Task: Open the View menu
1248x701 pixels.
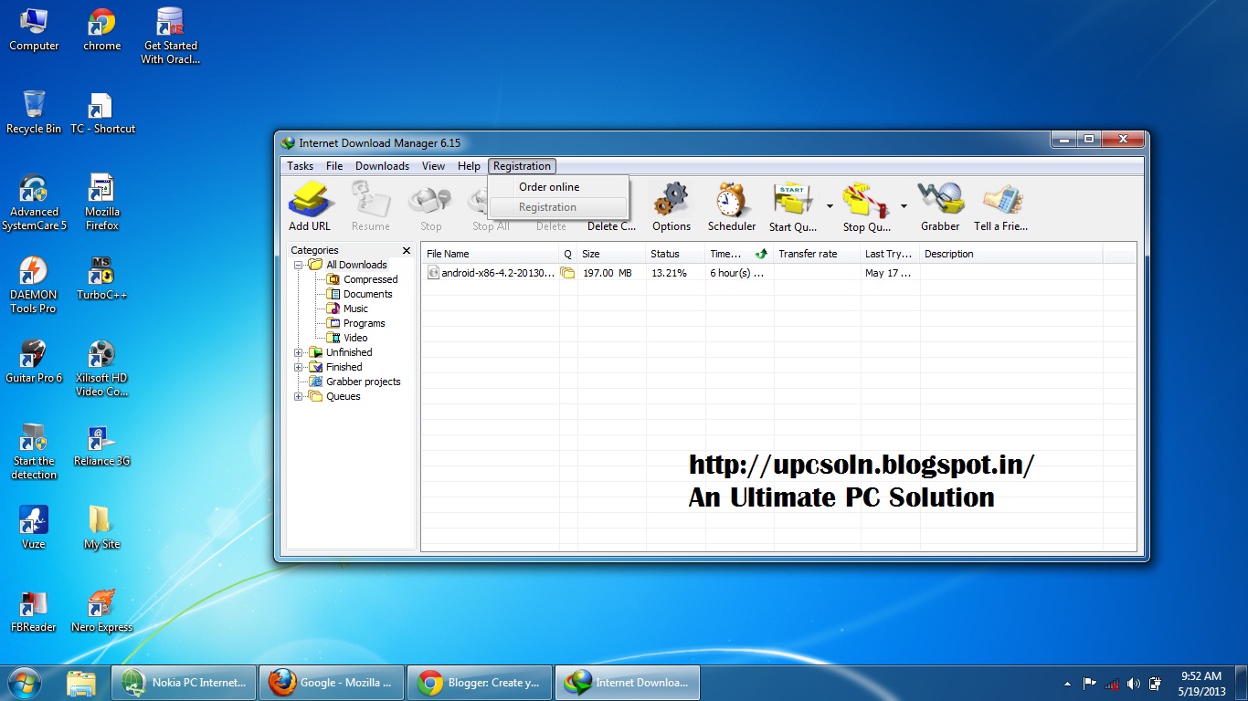Action: (433, 166)
